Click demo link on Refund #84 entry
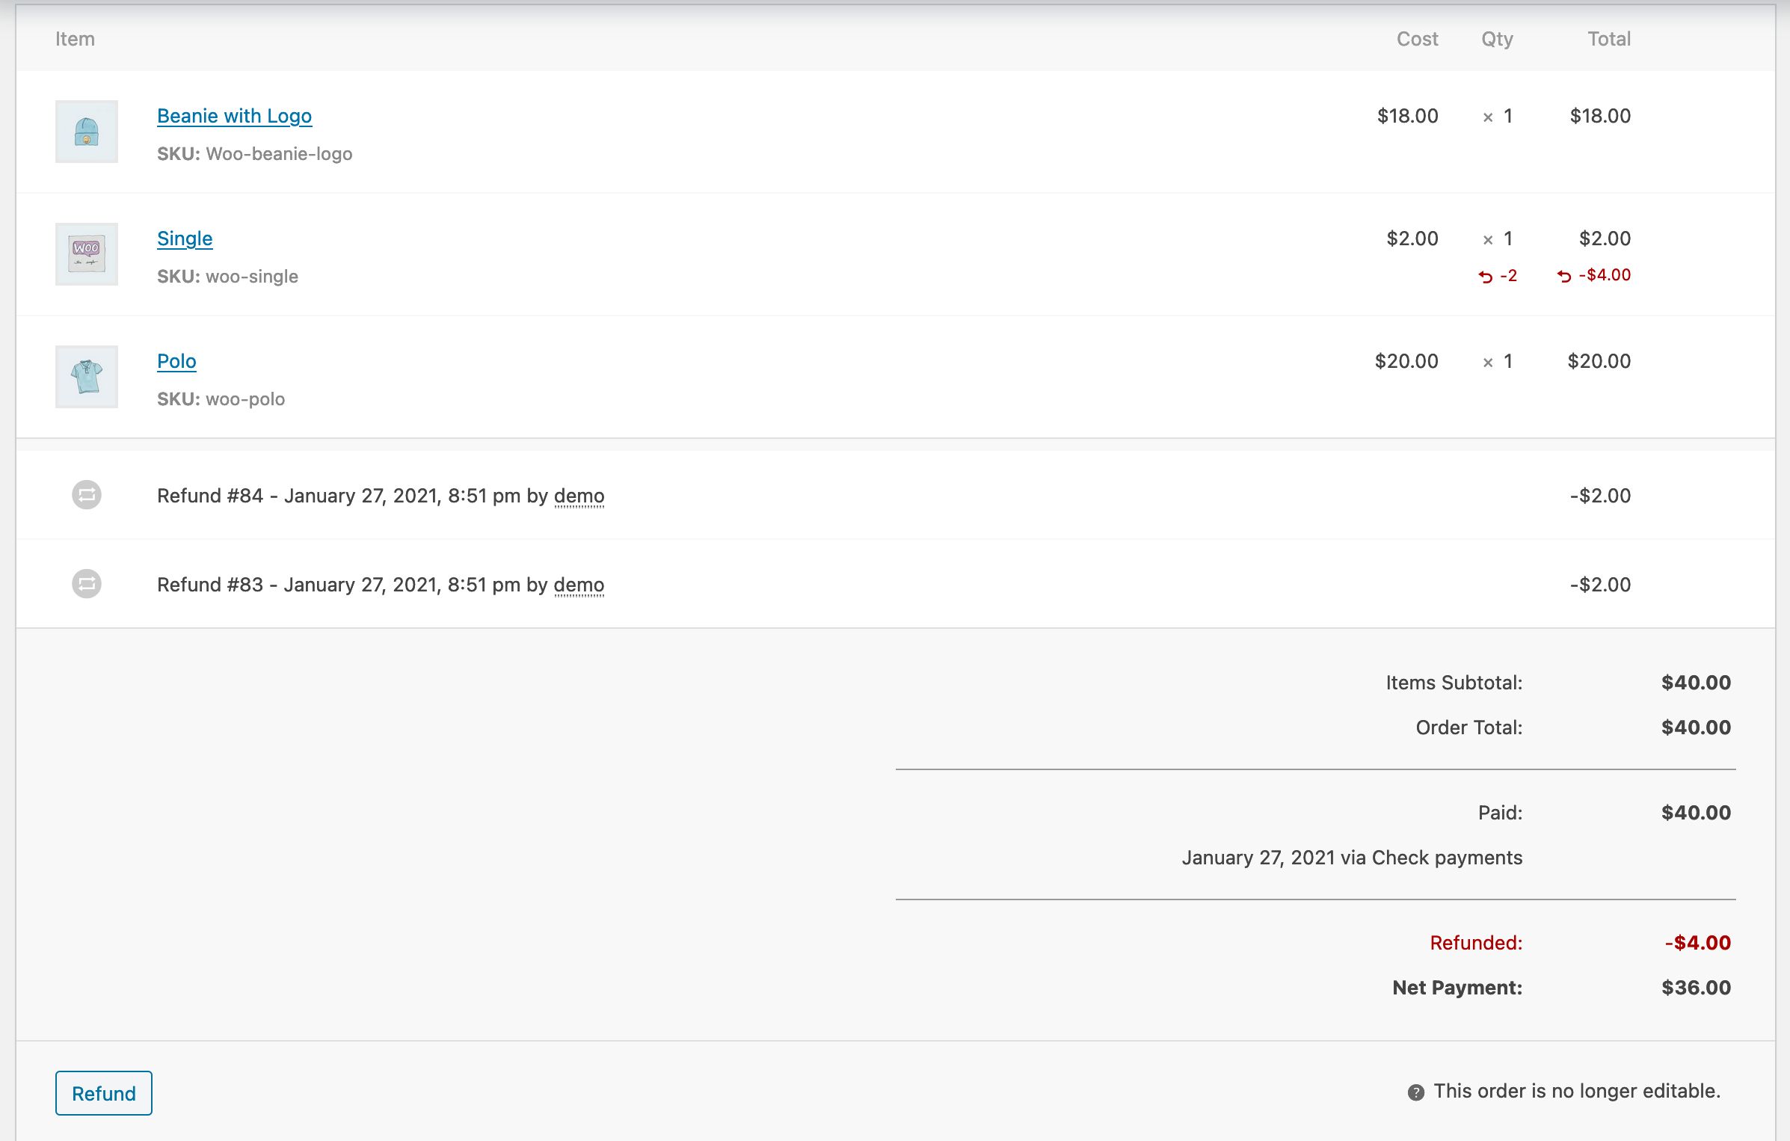Image resolution: width=1790 pixels, height=1141 pixels. click(x=578, y=496)
